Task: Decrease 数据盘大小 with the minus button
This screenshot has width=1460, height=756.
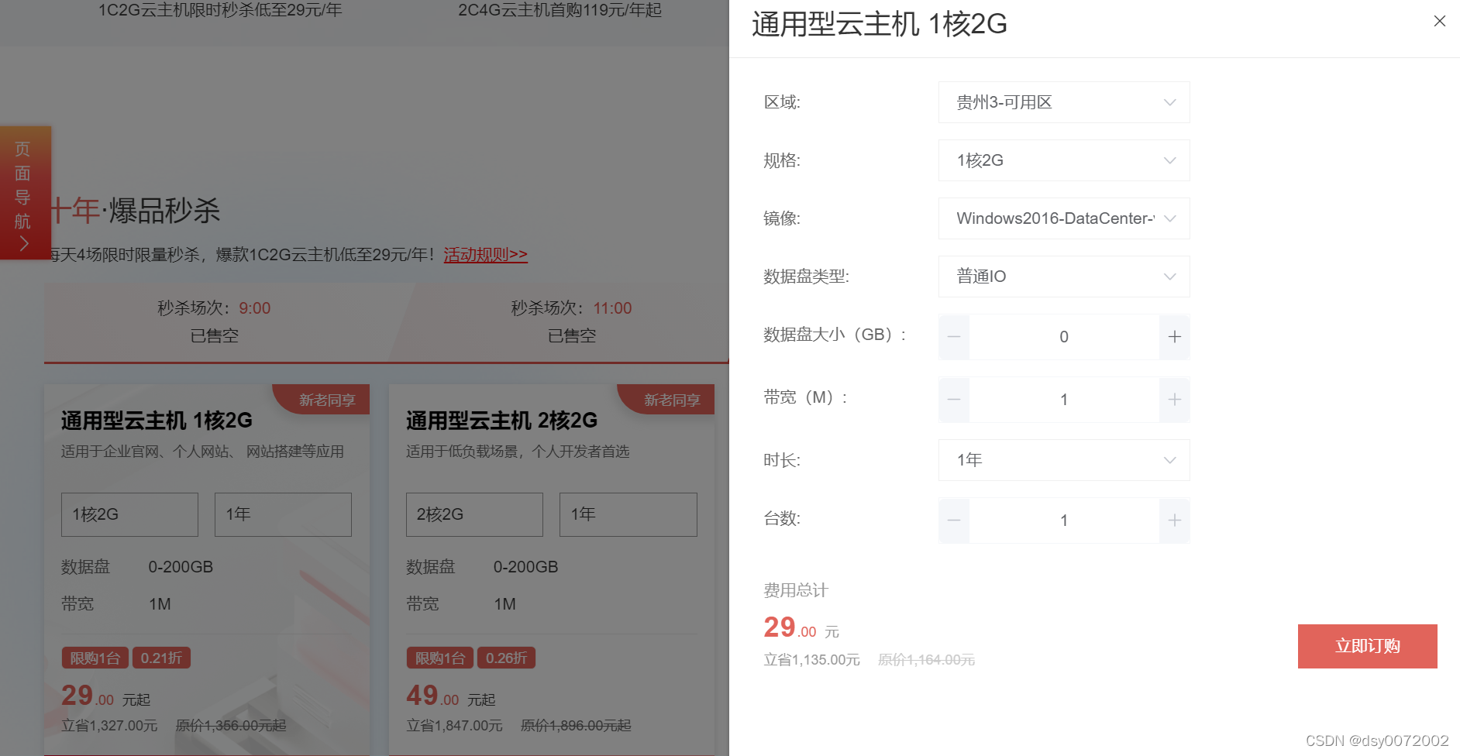Action: click(954, 337)
